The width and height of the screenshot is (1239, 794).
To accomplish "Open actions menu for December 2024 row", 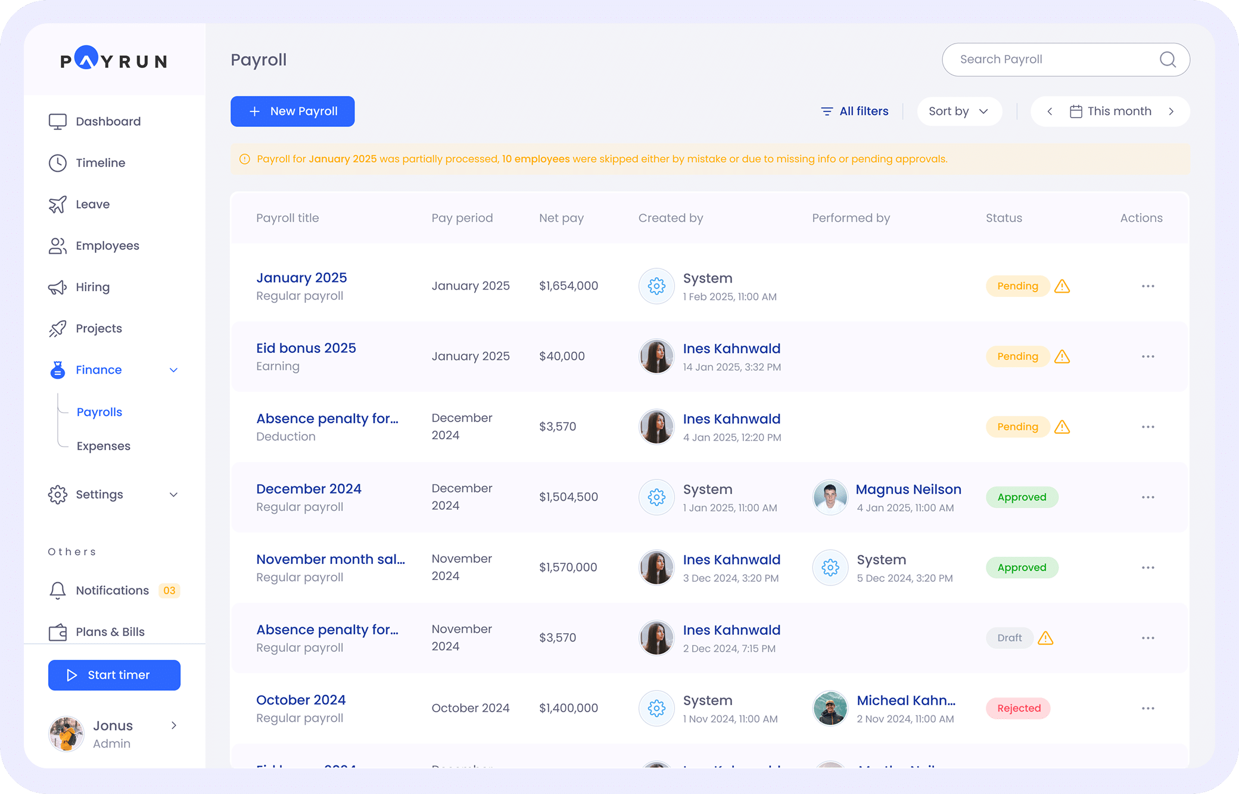I will tap(1148, 497).
